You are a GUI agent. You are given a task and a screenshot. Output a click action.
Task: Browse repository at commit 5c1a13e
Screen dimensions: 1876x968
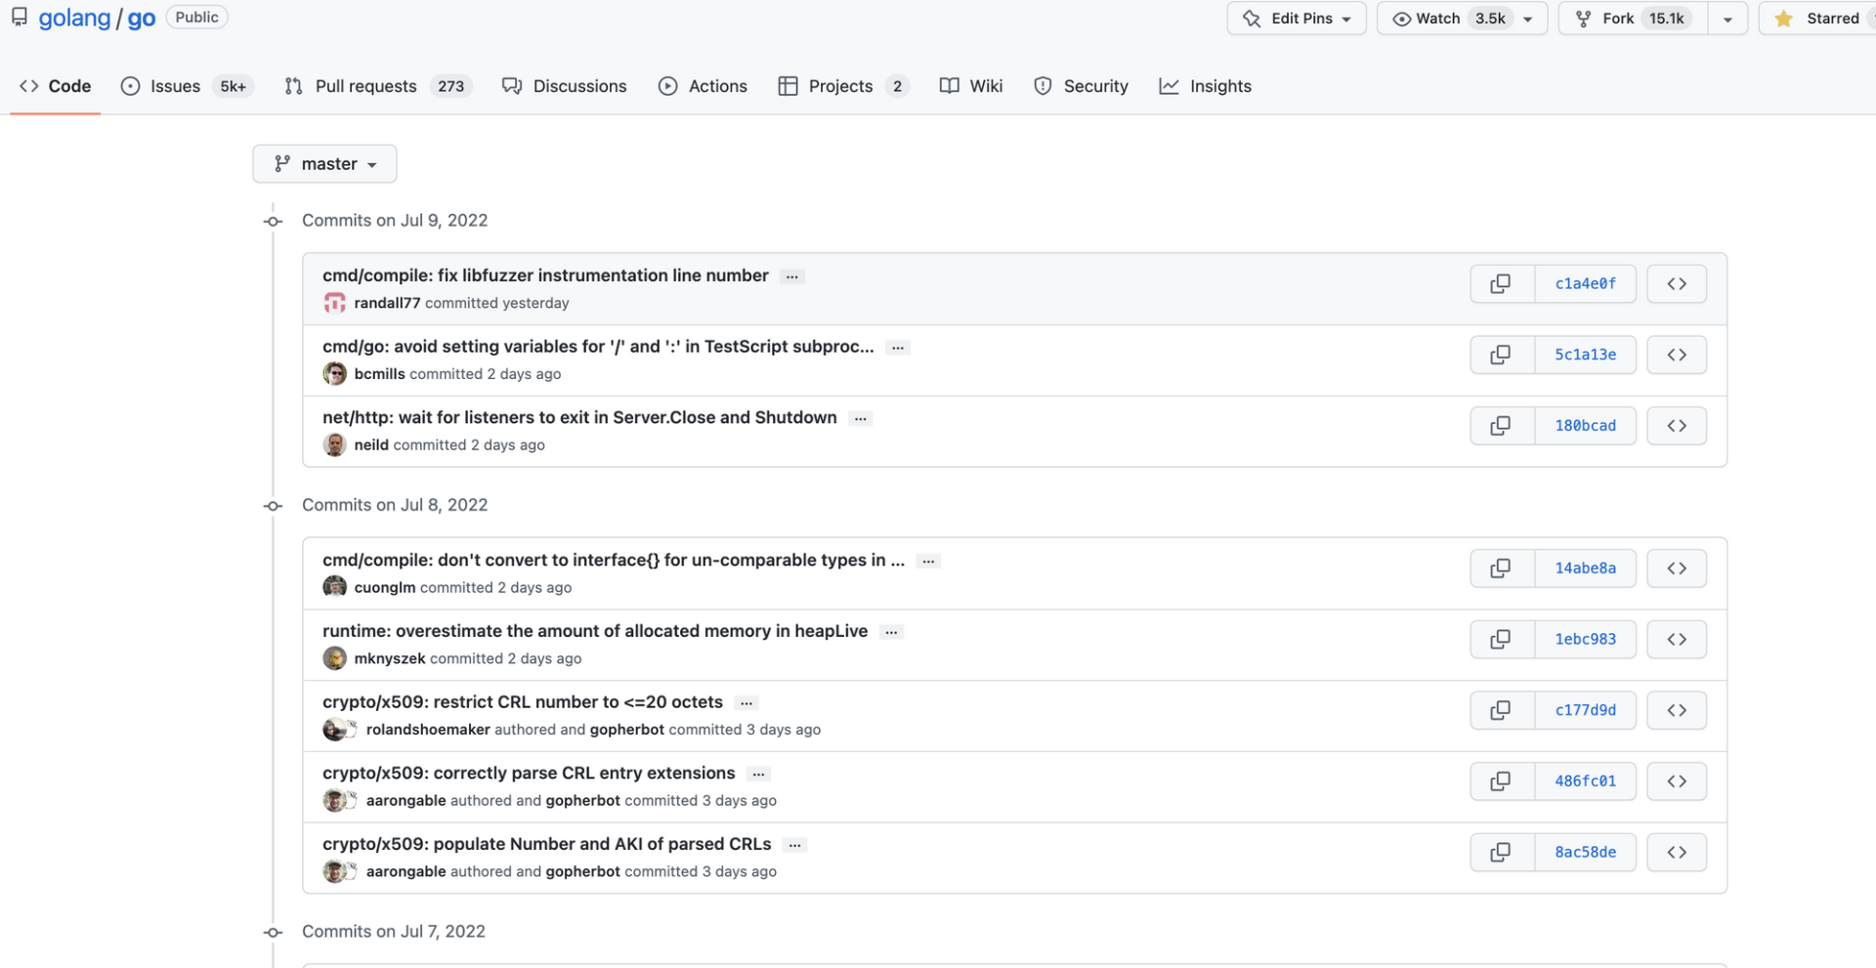click(1676, 355)
